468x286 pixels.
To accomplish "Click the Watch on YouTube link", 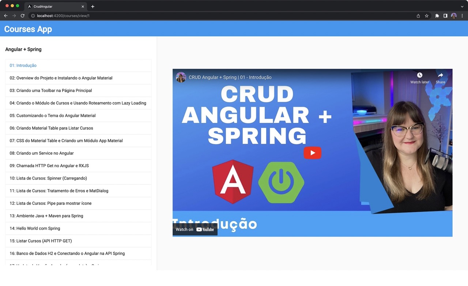I will coord(195,229).
